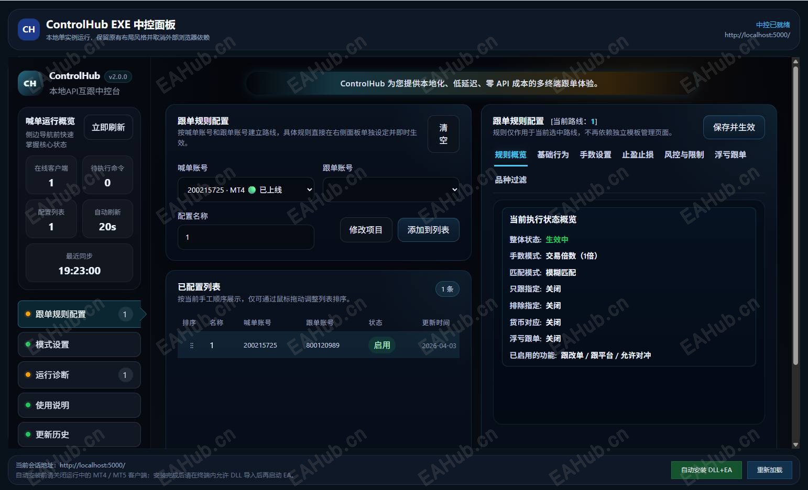Click the 立即刷新 button

(108, 127)
